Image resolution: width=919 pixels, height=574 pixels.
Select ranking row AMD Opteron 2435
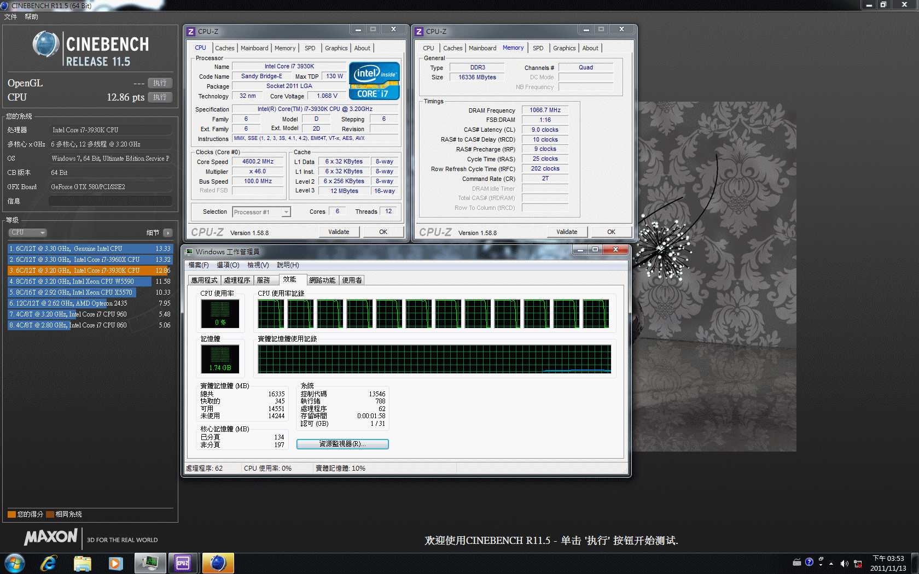(x=90, y=303)
